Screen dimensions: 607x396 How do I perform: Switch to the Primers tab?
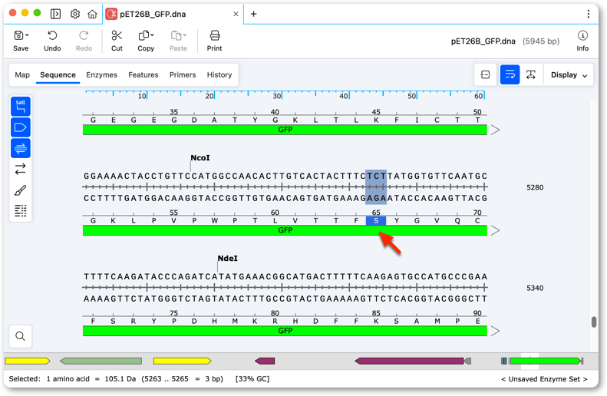pos(183,74)
